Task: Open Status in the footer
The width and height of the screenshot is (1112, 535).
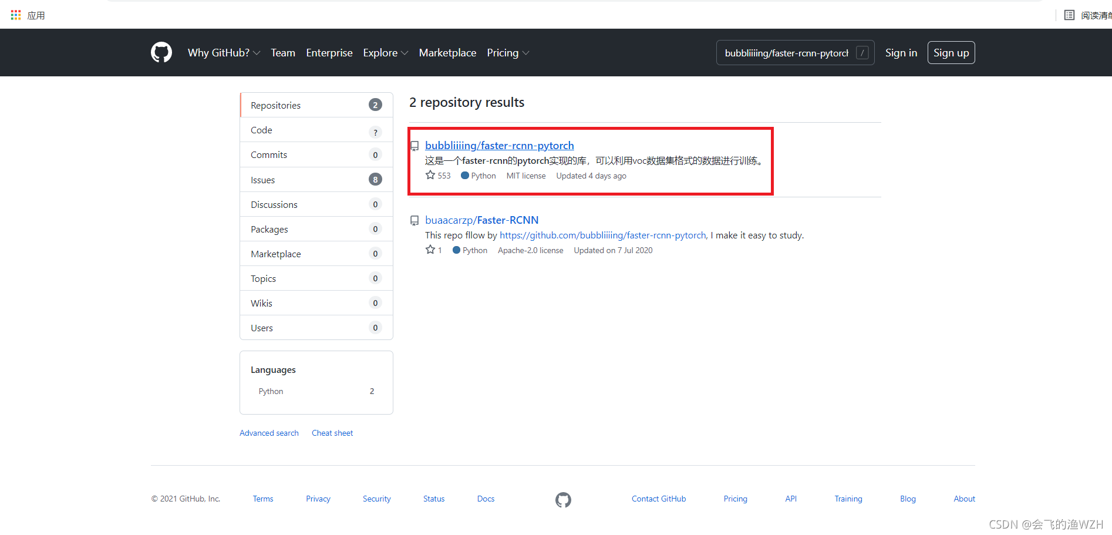Action: [434, 499]
